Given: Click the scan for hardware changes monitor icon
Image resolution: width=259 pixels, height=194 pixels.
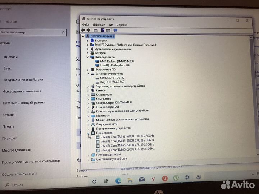Looking at the screenshot, I should click(x=115, y=30).
